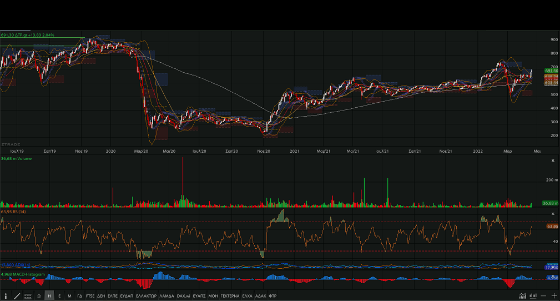560x301 pixels.
Task: Load the DAX.wi chart
Action: 184,296
